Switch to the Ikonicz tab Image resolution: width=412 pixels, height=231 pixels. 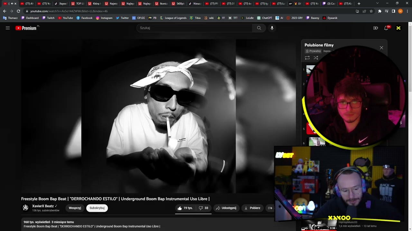(x=161, y=4)
